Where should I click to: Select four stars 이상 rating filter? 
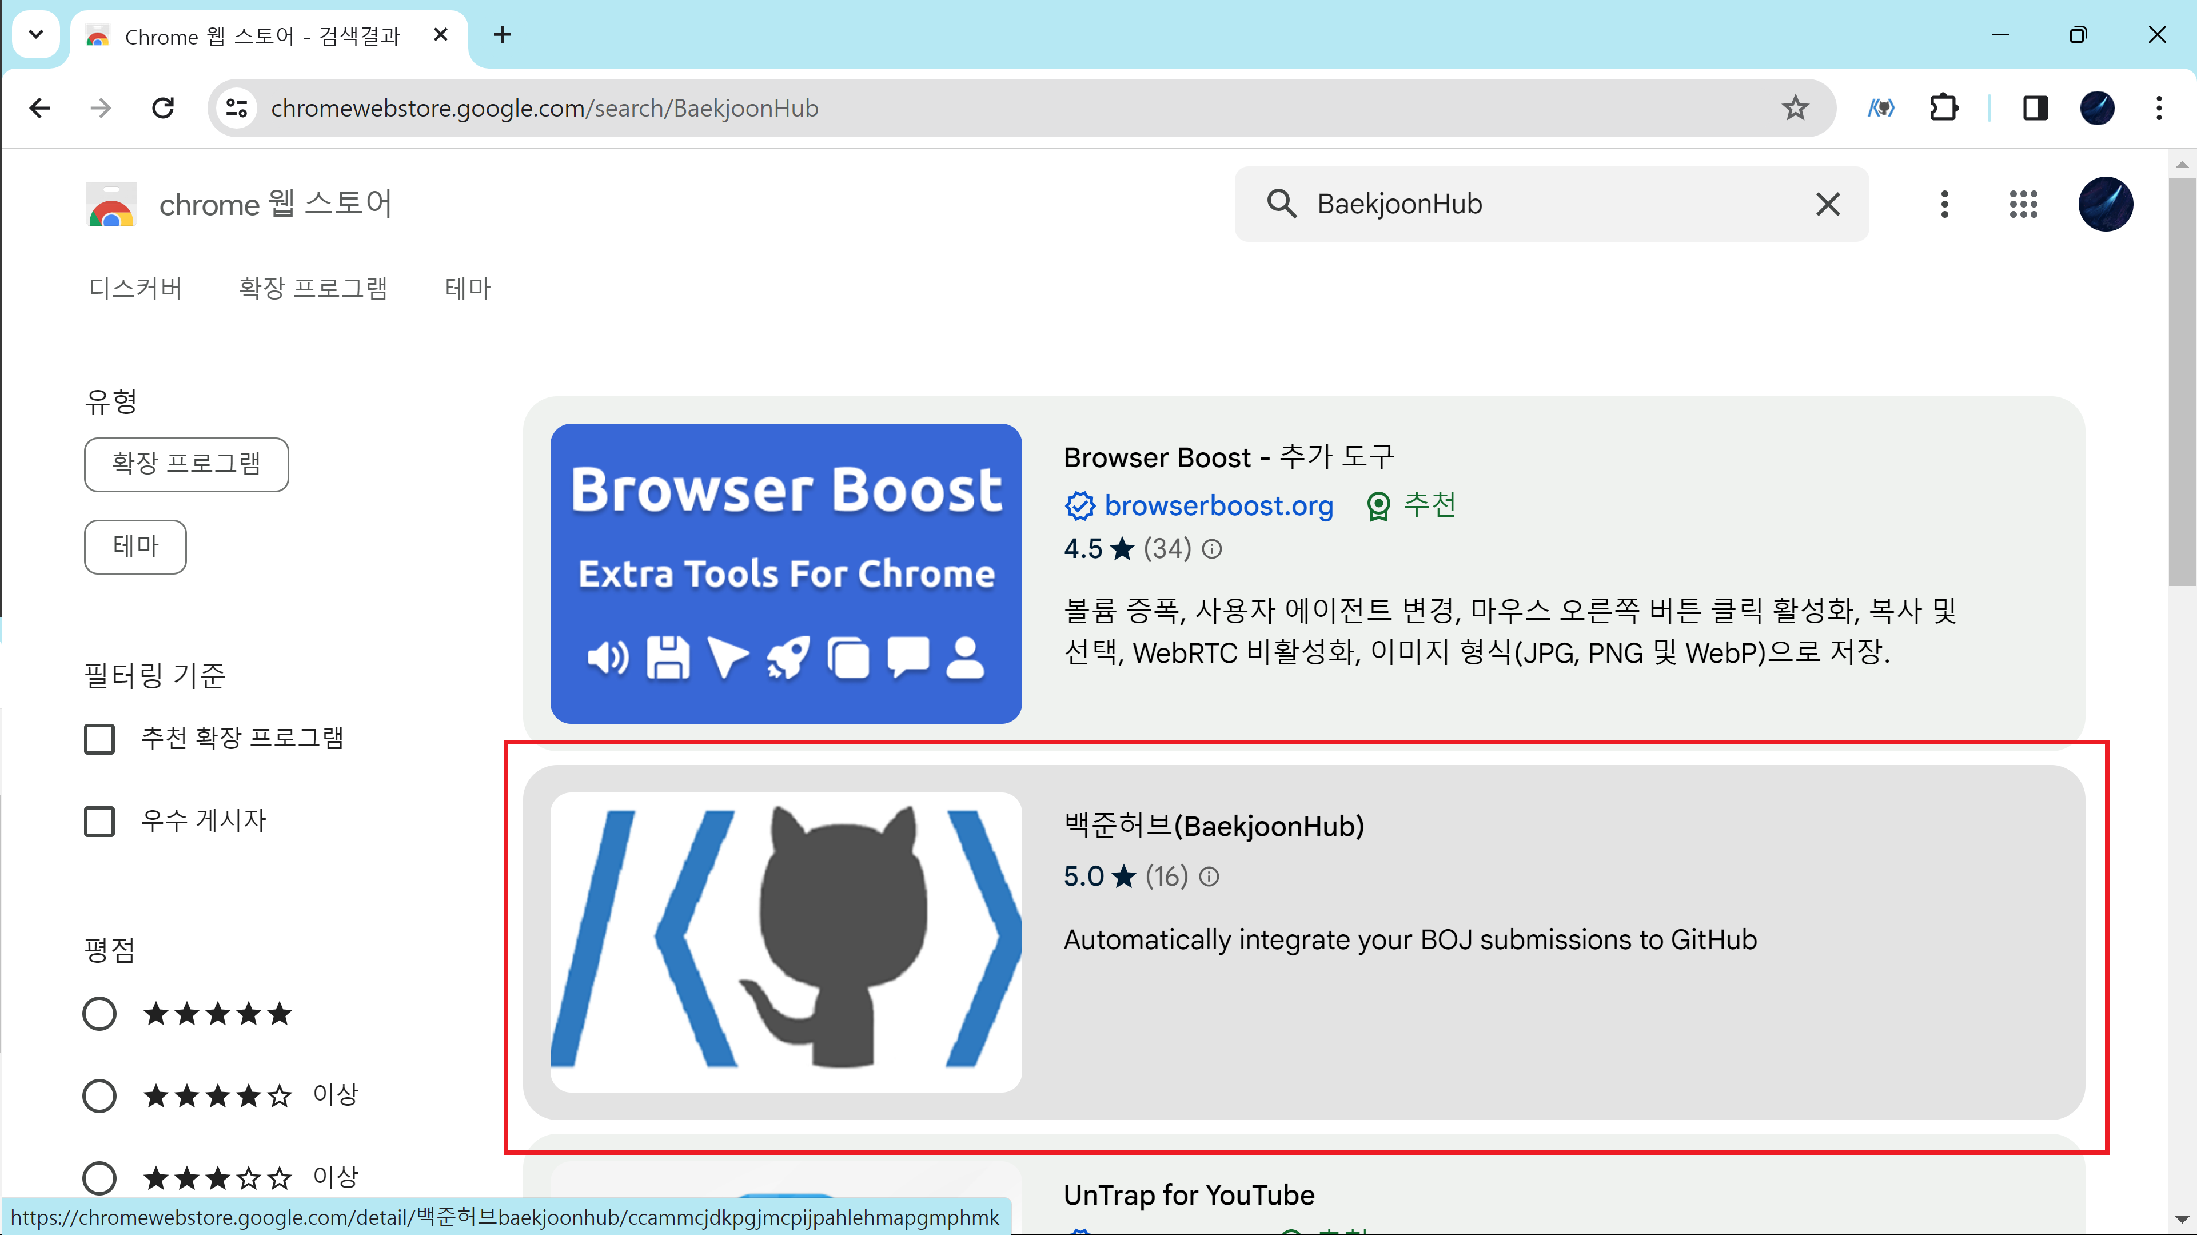[100, 1096]
